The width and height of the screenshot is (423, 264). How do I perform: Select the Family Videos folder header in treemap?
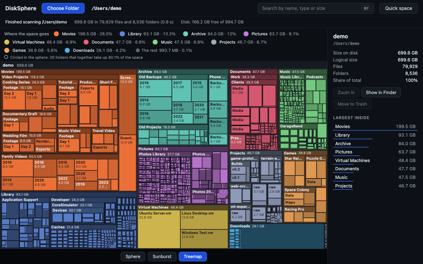60,156
